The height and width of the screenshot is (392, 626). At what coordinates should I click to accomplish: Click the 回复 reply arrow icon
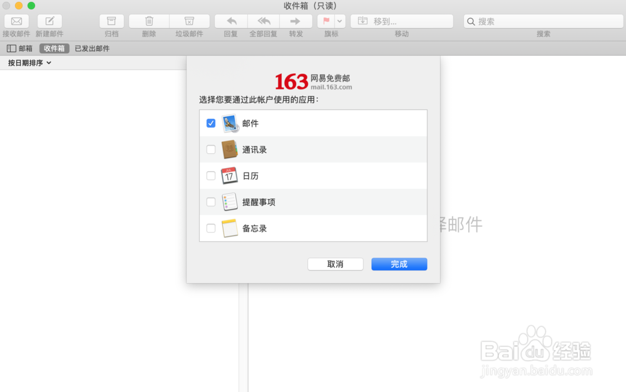(x=231, y=21)
